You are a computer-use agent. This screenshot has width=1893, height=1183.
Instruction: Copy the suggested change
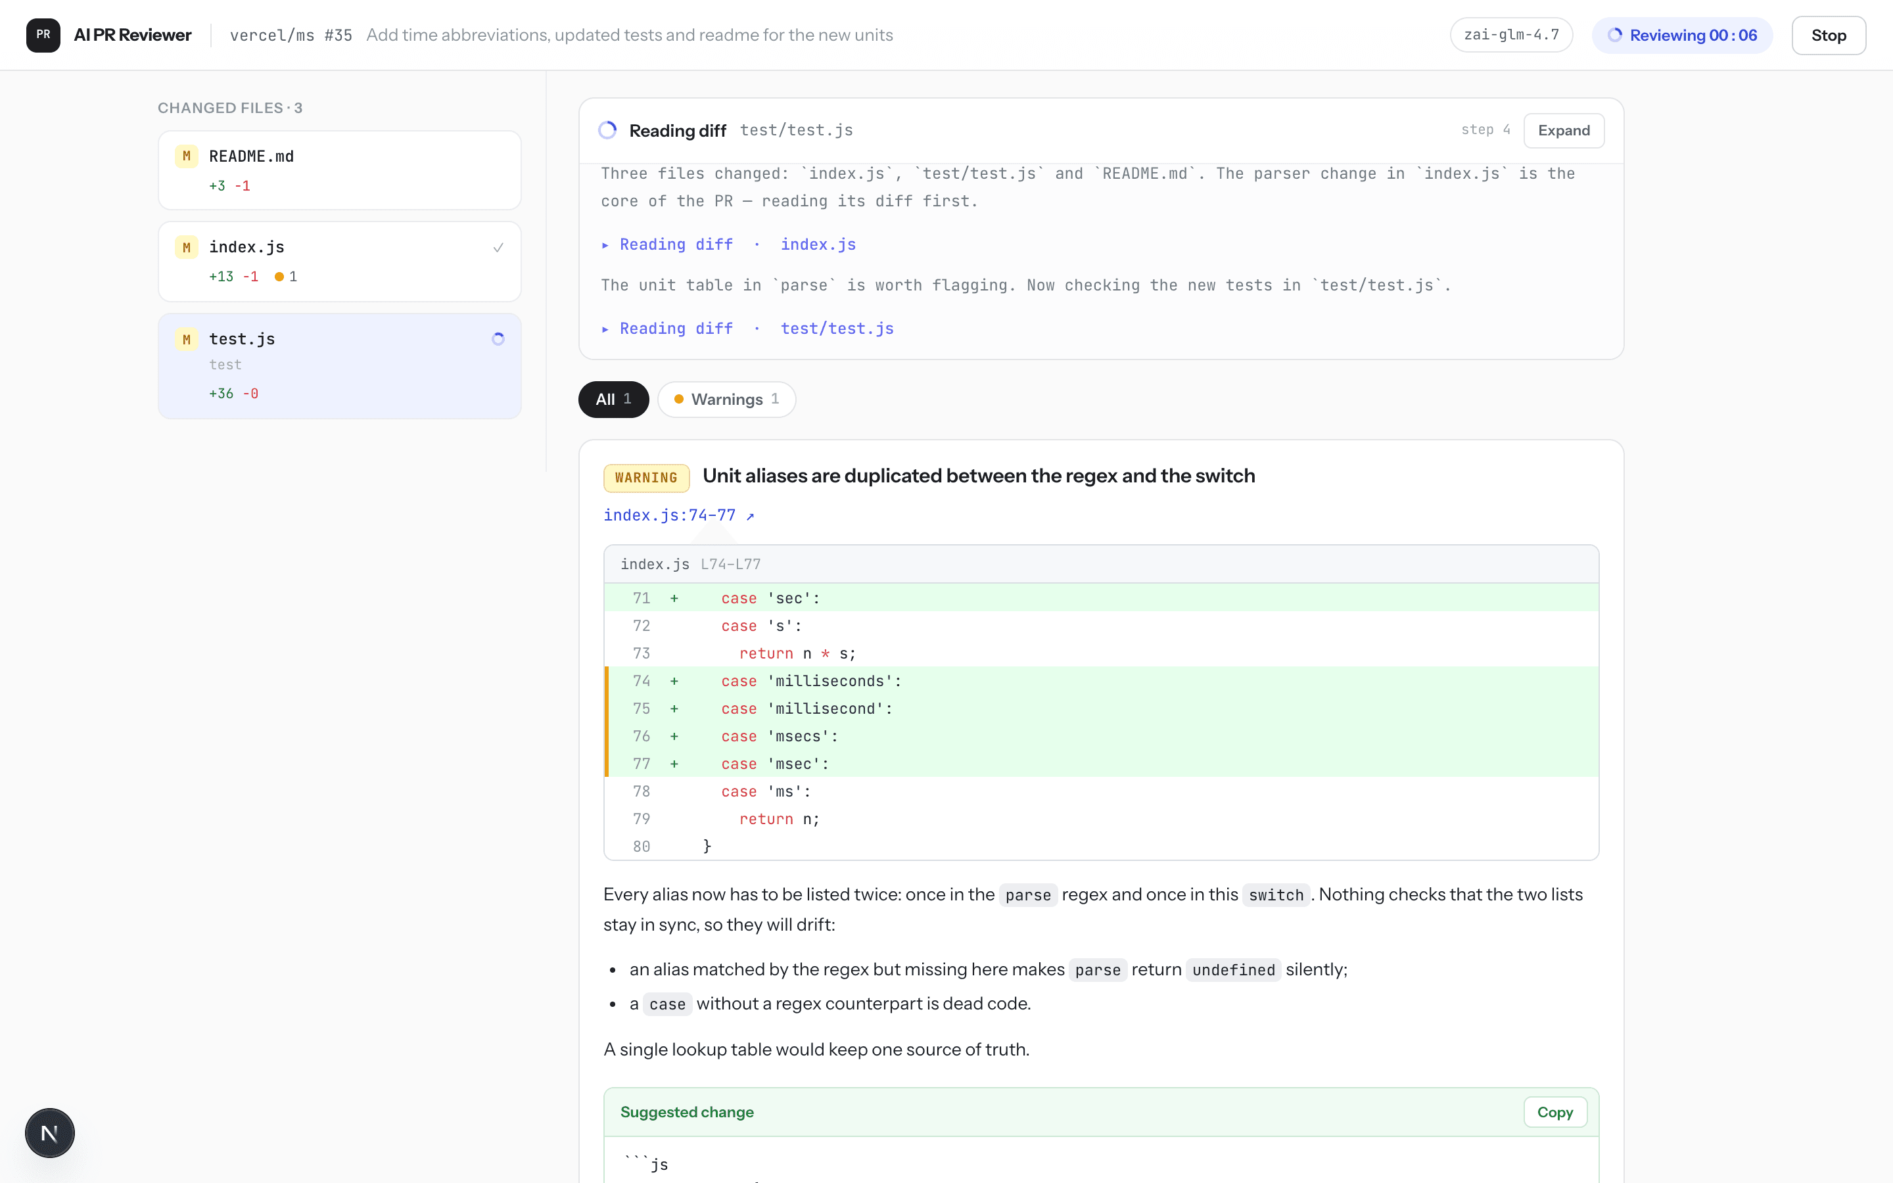point(1554,1112)
